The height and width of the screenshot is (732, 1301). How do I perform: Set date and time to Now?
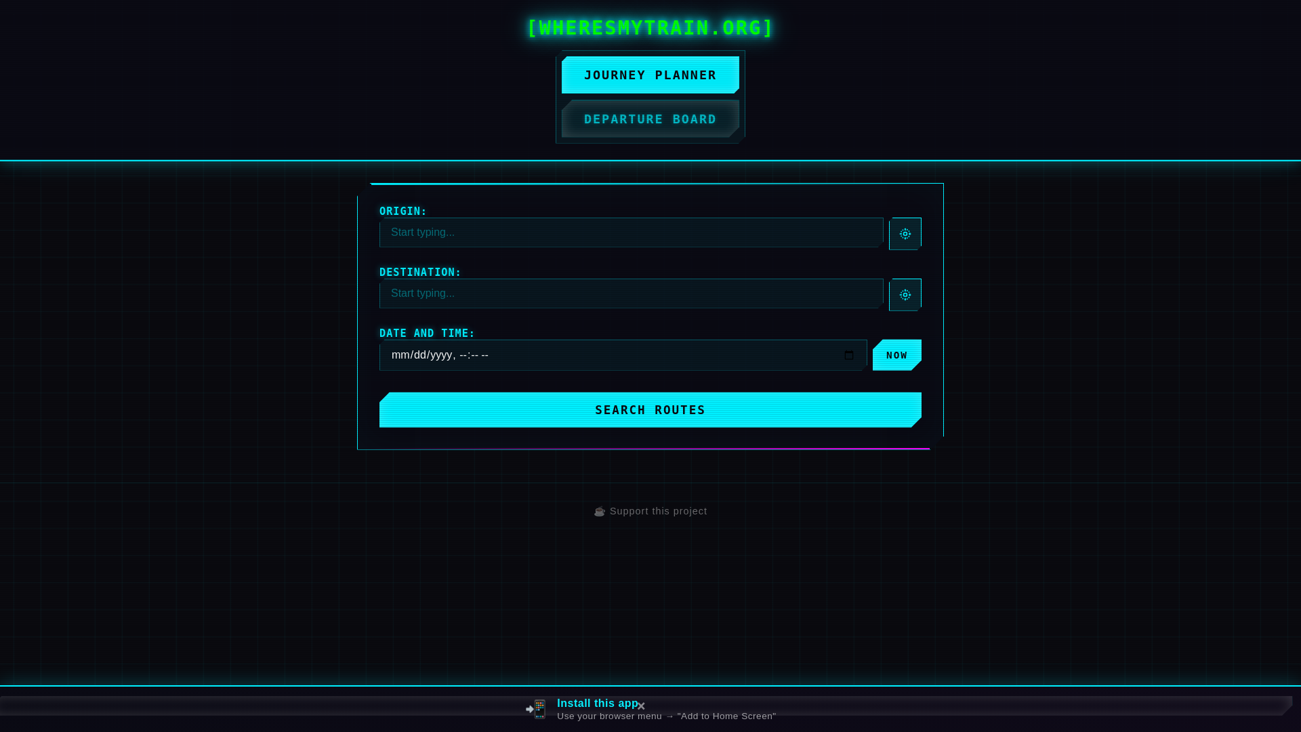(x=896, y=355)
